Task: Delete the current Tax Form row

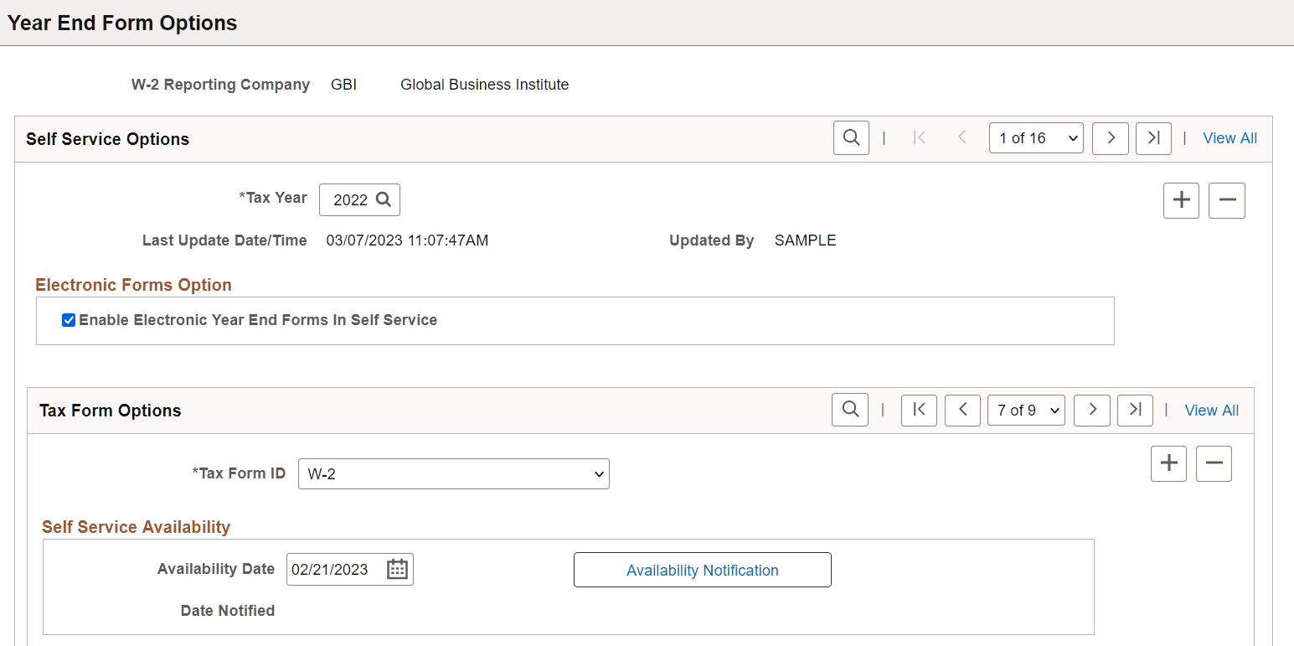Action: [x=1214, y=463]
